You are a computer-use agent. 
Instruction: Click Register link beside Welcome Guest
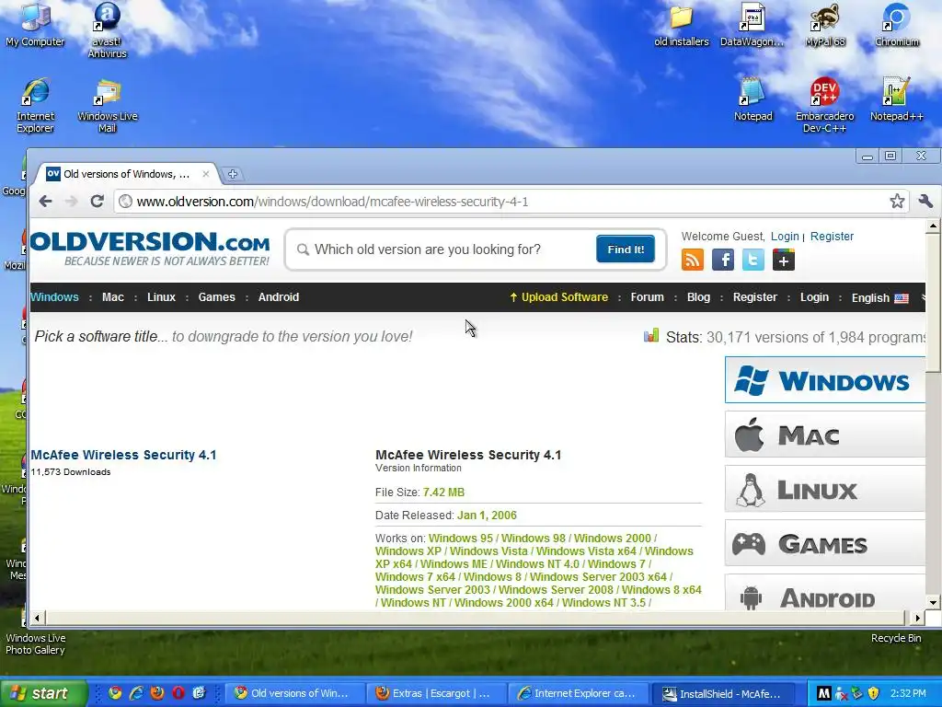[x=832, y=237]
